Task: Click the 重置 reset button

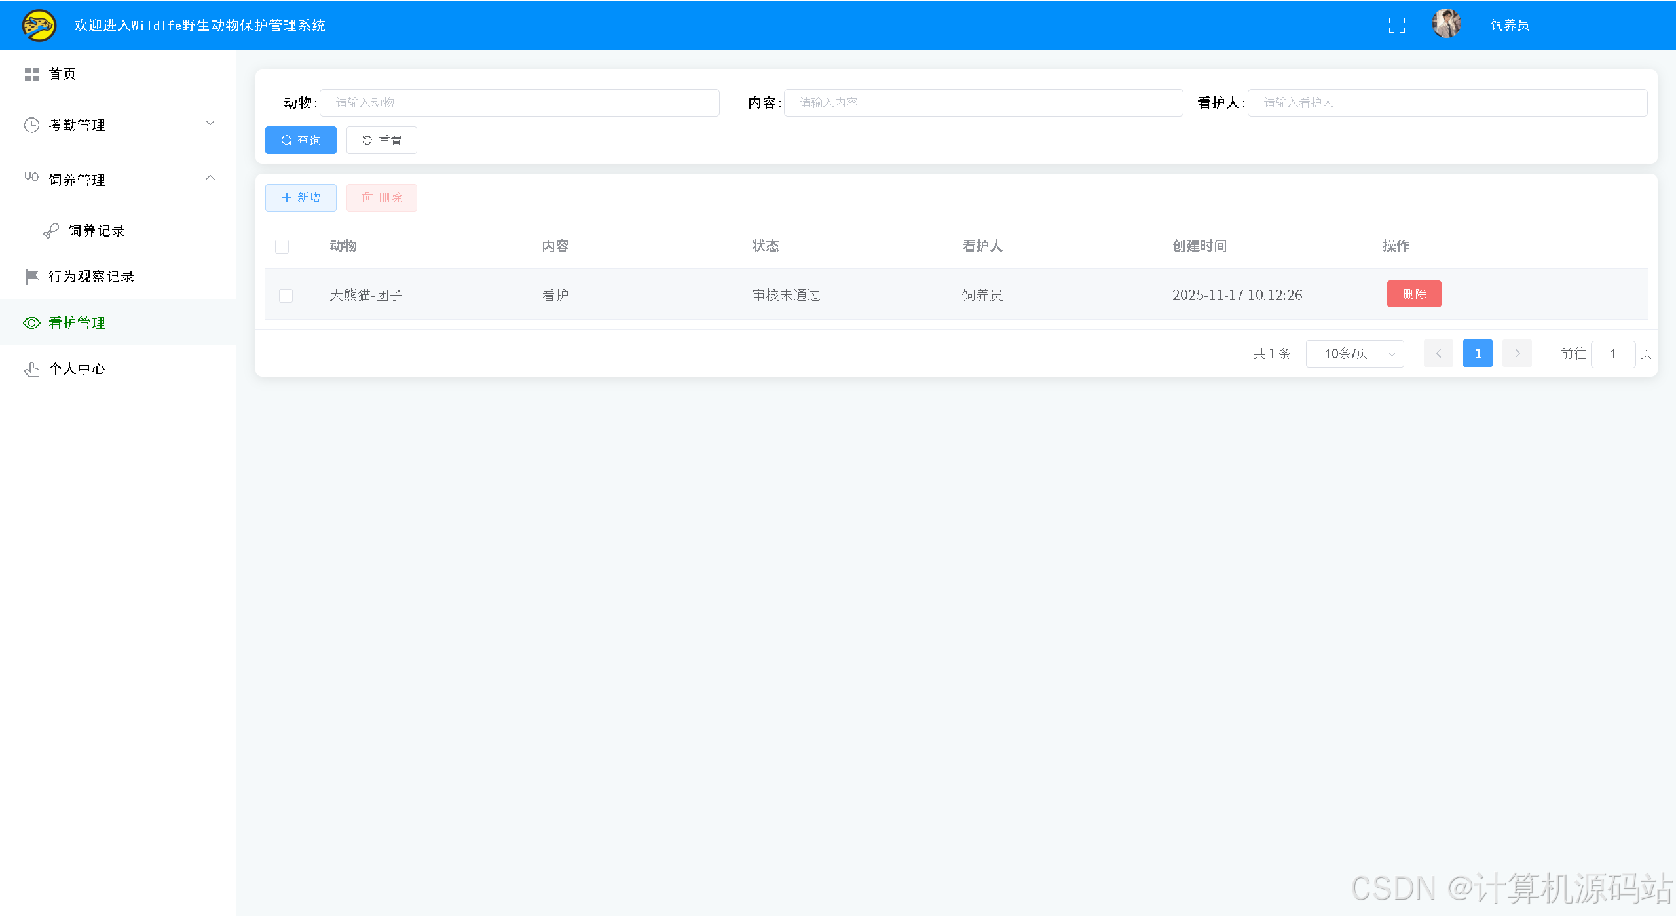Action: [x=382, y=140]
